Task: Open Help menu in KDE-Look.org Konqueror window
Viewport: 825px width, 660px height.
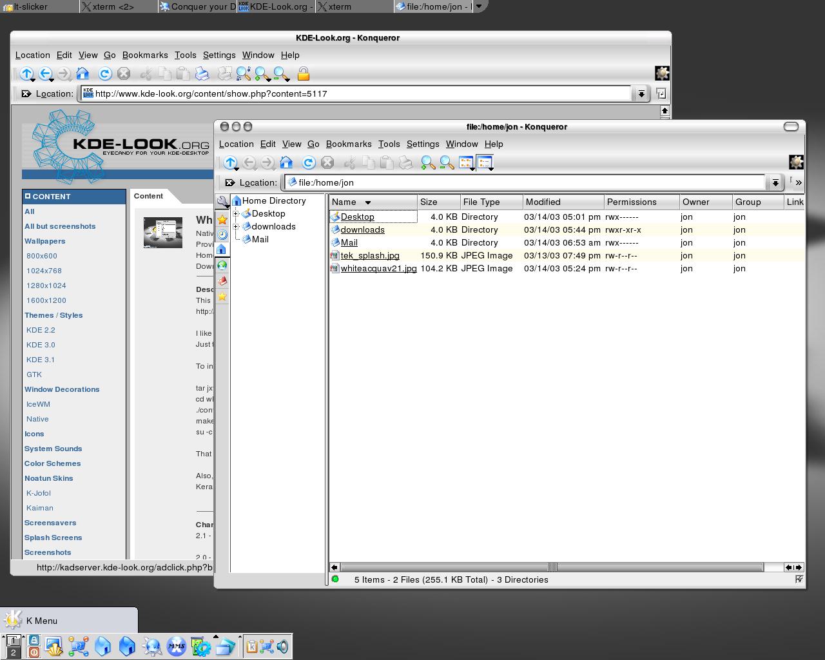Action: [x=290, y=55]
